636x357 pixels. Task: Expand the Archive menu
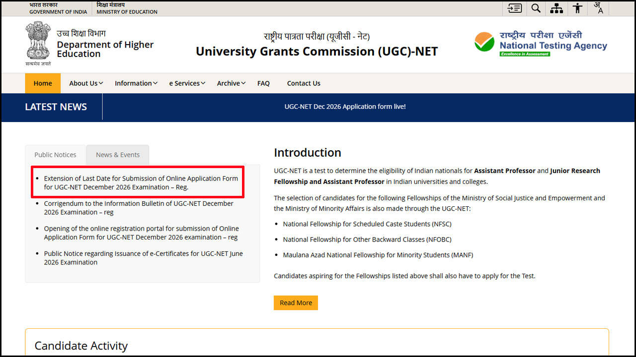pos(231,83)
